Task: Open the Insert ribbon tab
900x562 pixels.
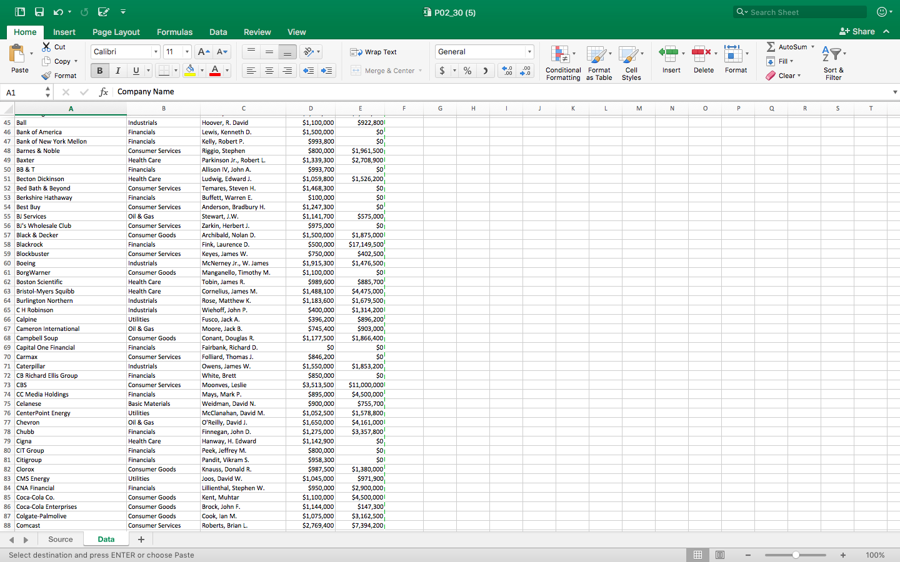Action: pyautogui.click(x=64, y=32)
